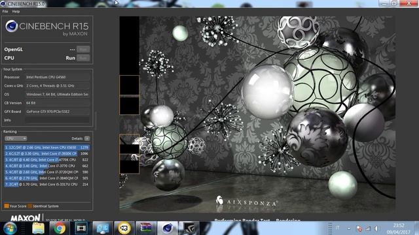Viewport: 419px width, 235px height.
Task: Click the Processor field showing Pentium G4560
Action: (57, 77)
